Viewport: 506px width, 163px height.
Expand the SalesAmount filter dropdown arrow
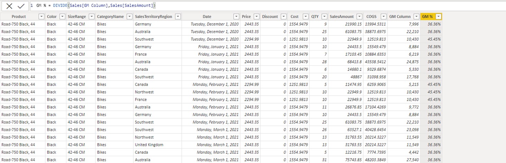pyautogui.click(x=359, y=17)
